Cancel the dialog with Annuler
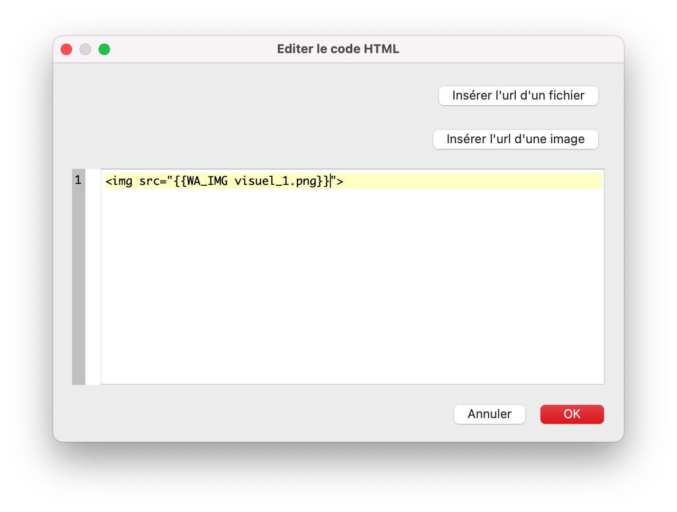677x512 pixels. tap(489, 414)
